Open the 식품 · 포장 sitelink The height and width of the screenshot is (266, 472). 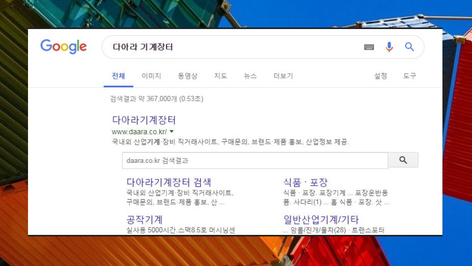305,182
